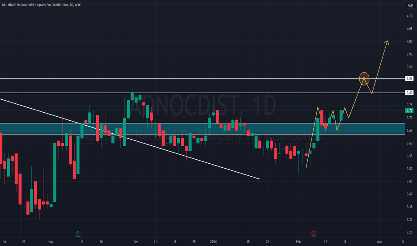The width and height of the screenshot is (417, 246).
Task: Click the 4.05 price axis value
Action: [x=409, y=29]
